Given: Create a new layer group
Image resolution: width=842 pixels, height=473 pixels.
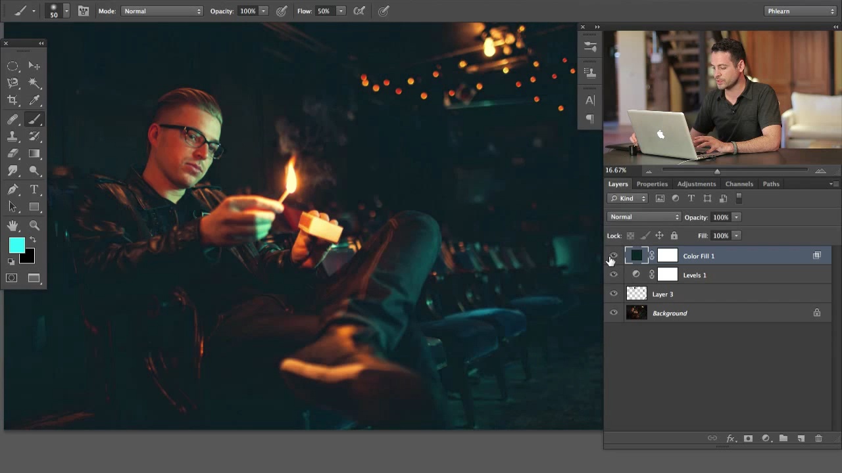Looking at the screenshot, I should tap(783, 439).
